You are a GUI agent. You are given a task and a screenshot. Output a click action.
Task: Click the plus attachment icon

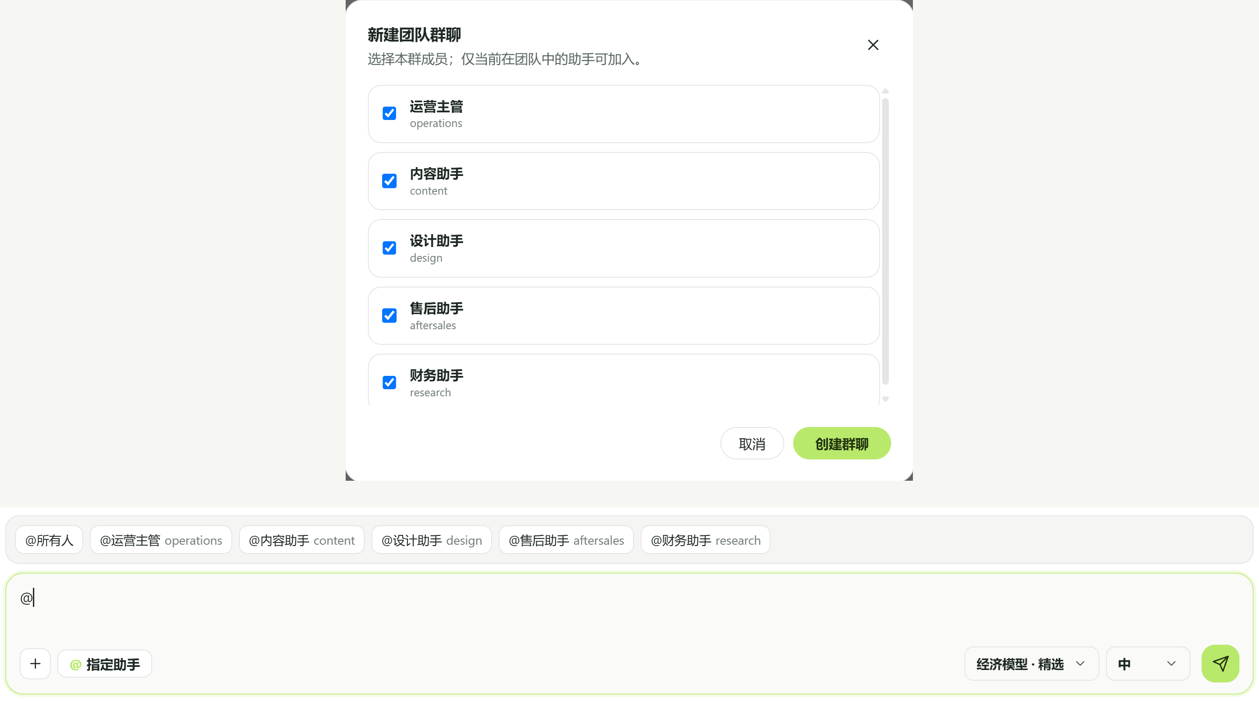pos(35,663)
